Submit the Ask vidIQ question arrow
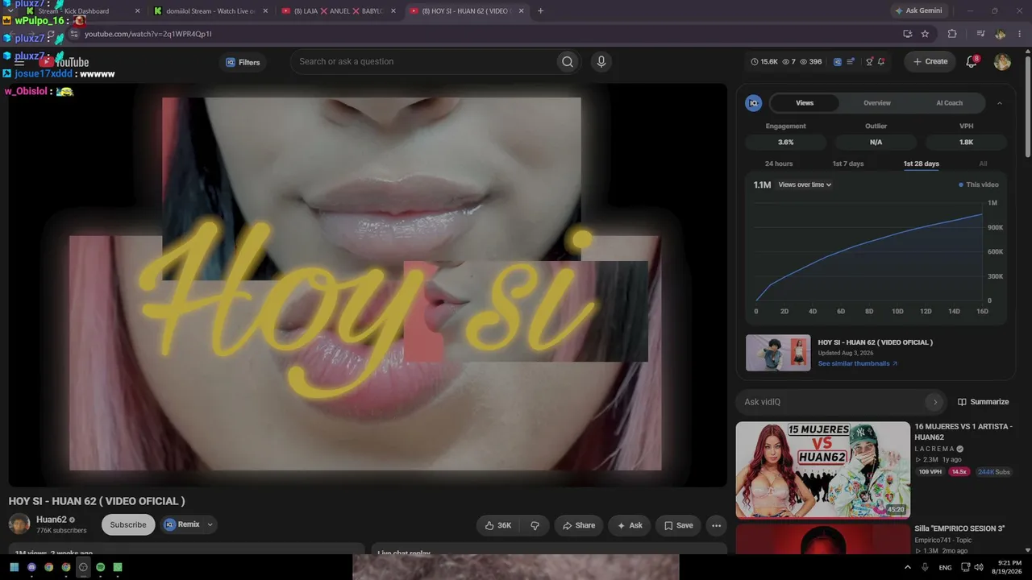Screen dimensions: 1032x580 934,402
